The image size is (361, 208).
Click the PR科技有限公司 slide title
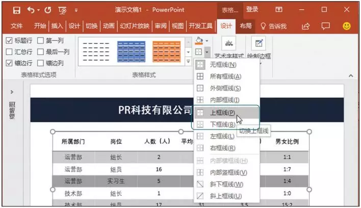[x=155, y=110]
